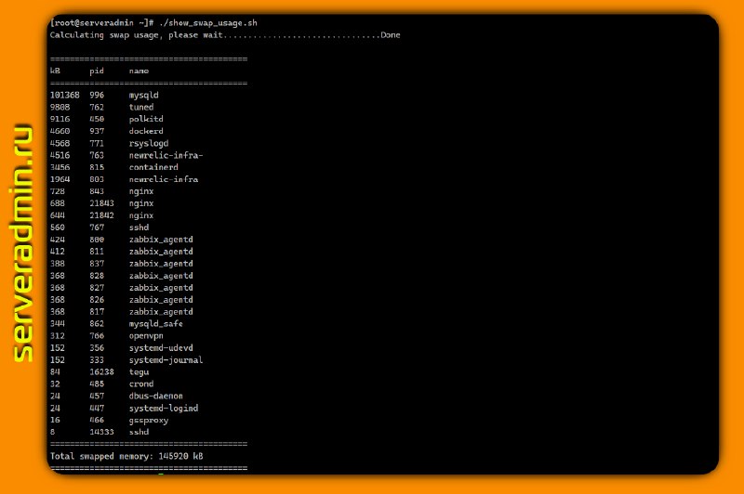Screen dimensions: 744x494
Task: Click pid 811 in the zabbix_agentd row
Action: [97, 252]
